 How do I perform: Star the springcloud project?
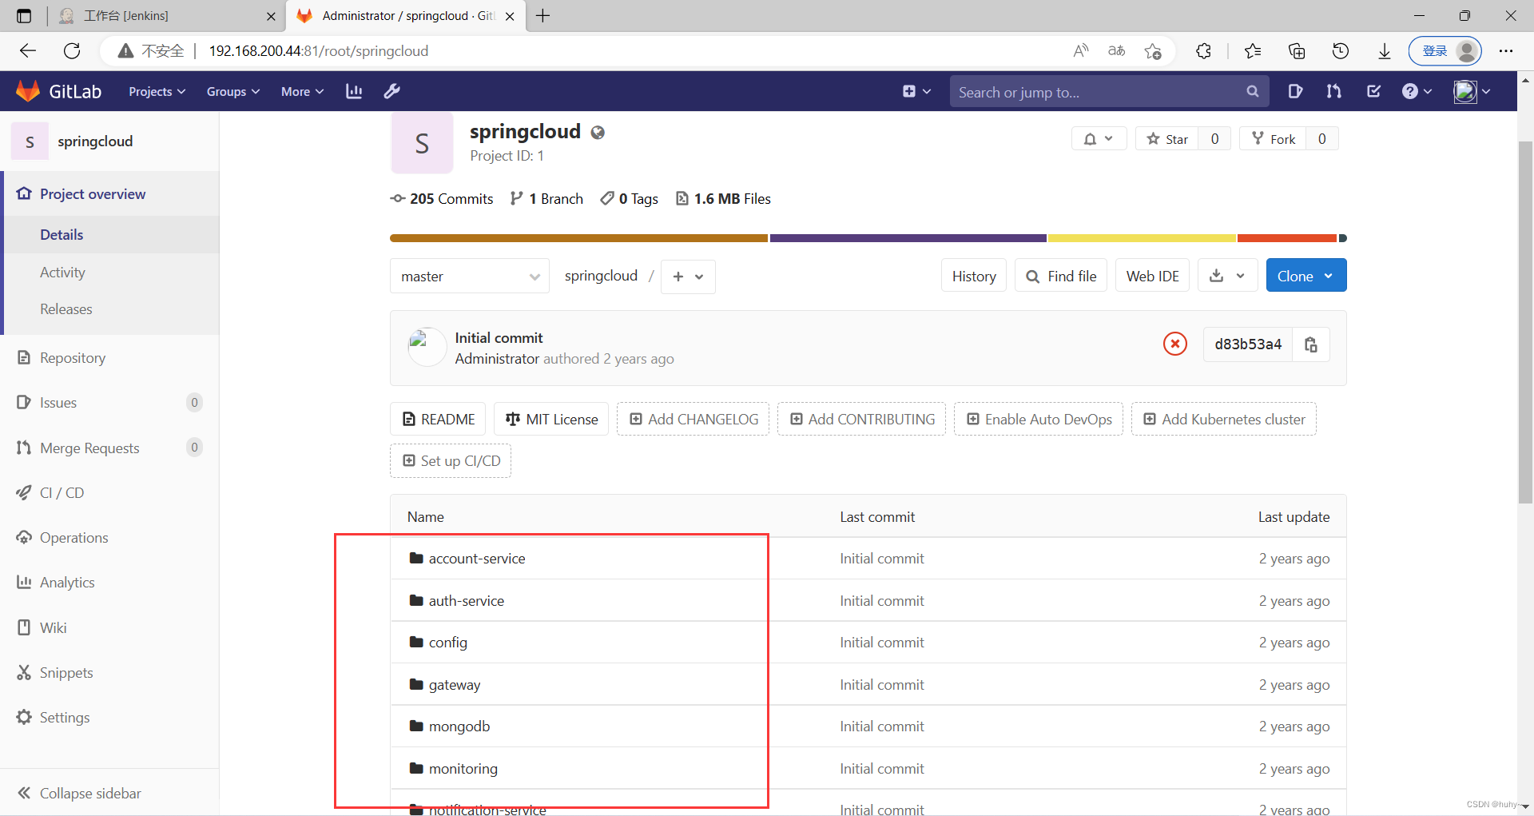(1167, 139)
